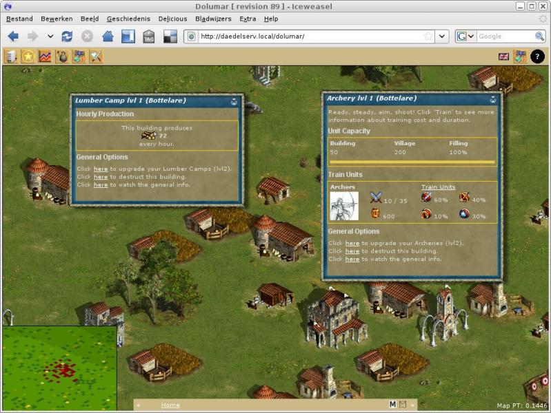Screen dimensions: 551x413
Task: Click 'here' to upgrade your Lumber Camps
Action: (101, 169)
